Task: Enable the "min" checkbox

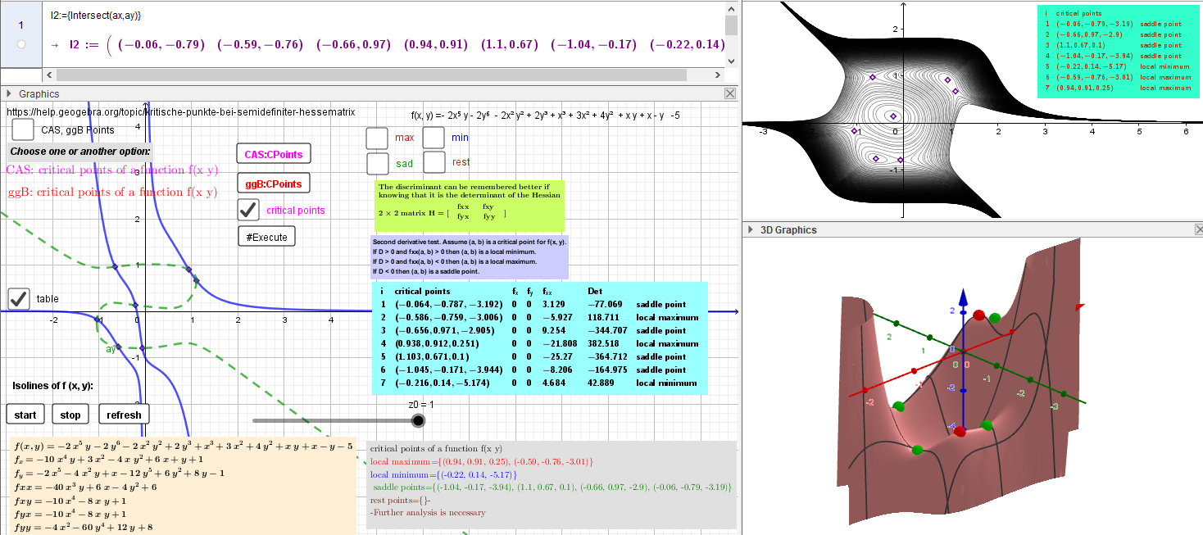Action: 433,137
